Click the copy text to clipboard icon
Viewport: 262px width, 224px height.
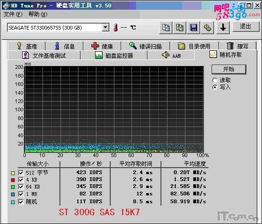pyautogui.click(x=166, y=28)
